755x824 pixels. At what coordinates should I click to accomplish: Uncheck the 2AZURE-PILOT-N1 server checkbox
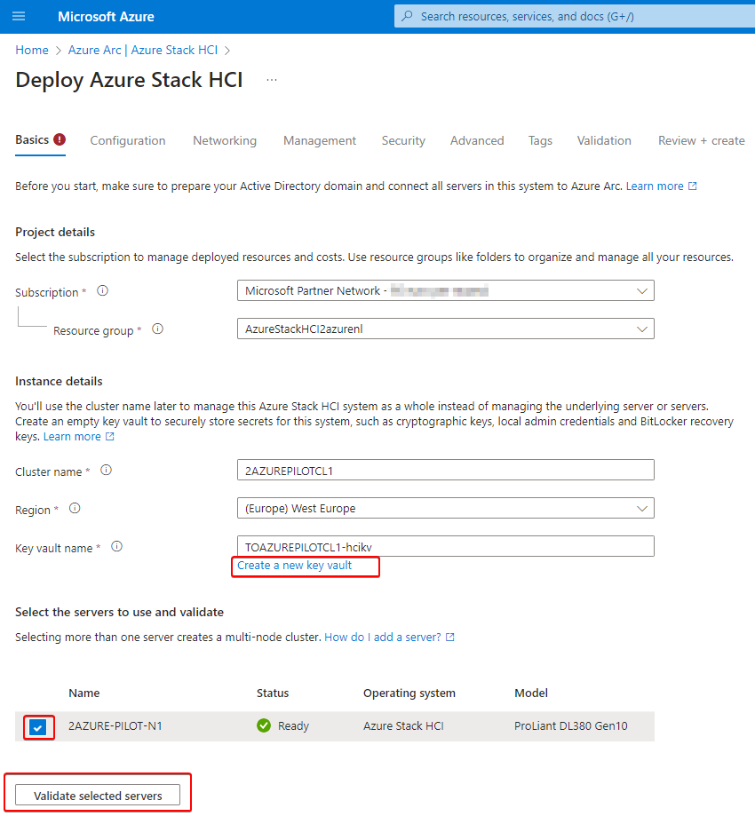pyautogui.click(x=37, y=727)
